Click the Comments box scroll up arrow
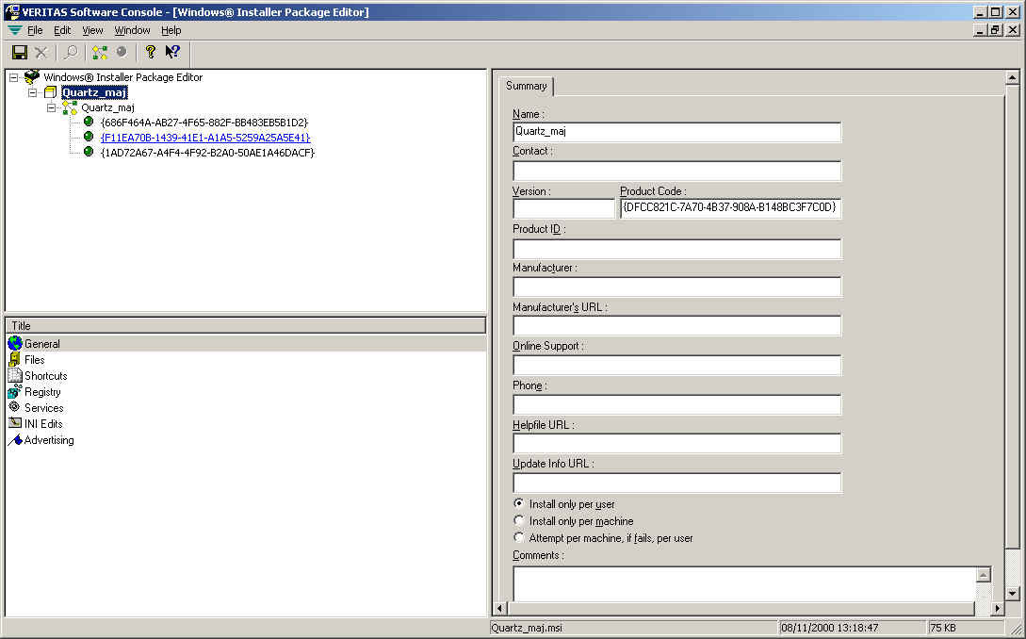This screenshot has height=639, width=1026. [983, 575]
